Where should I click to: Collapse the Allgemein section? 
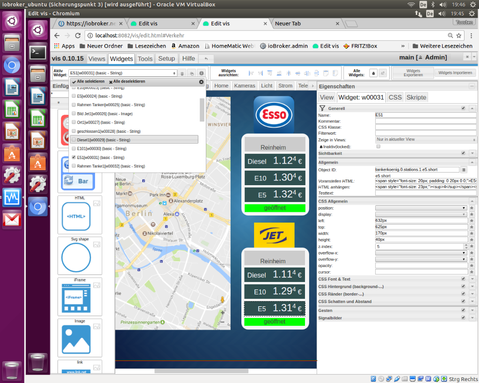click(x=472, y=162)
